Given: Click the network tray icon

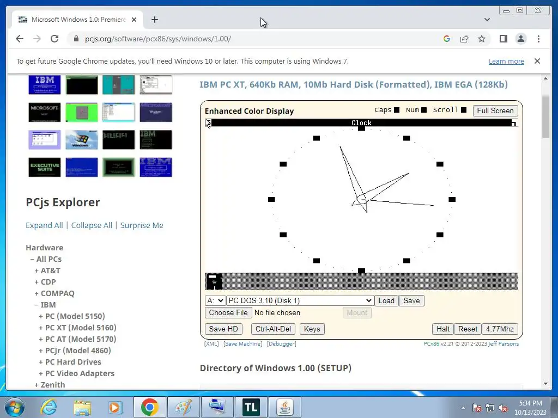Looking at the screenshot, I should point(490,408).
